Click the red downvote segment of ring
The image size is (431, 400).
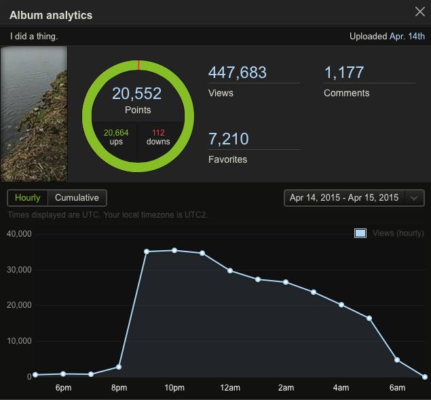pos(138,65)
